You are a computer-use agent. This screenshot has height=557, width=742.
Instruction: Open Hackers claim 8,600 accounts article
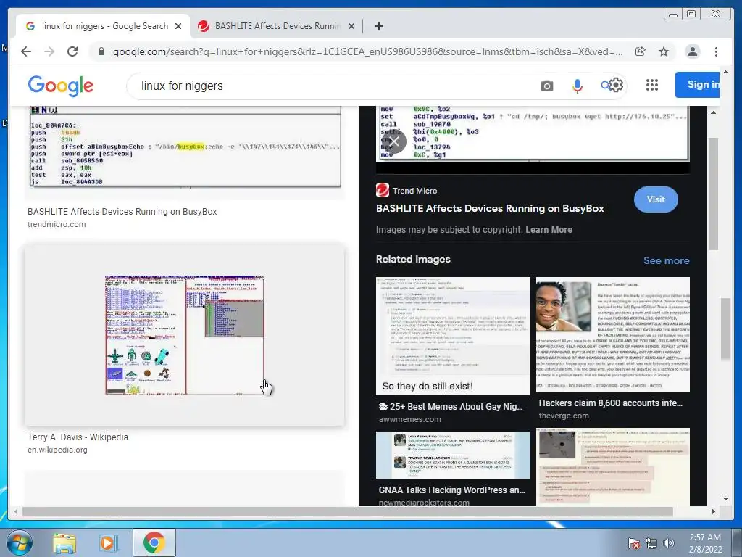610,403
